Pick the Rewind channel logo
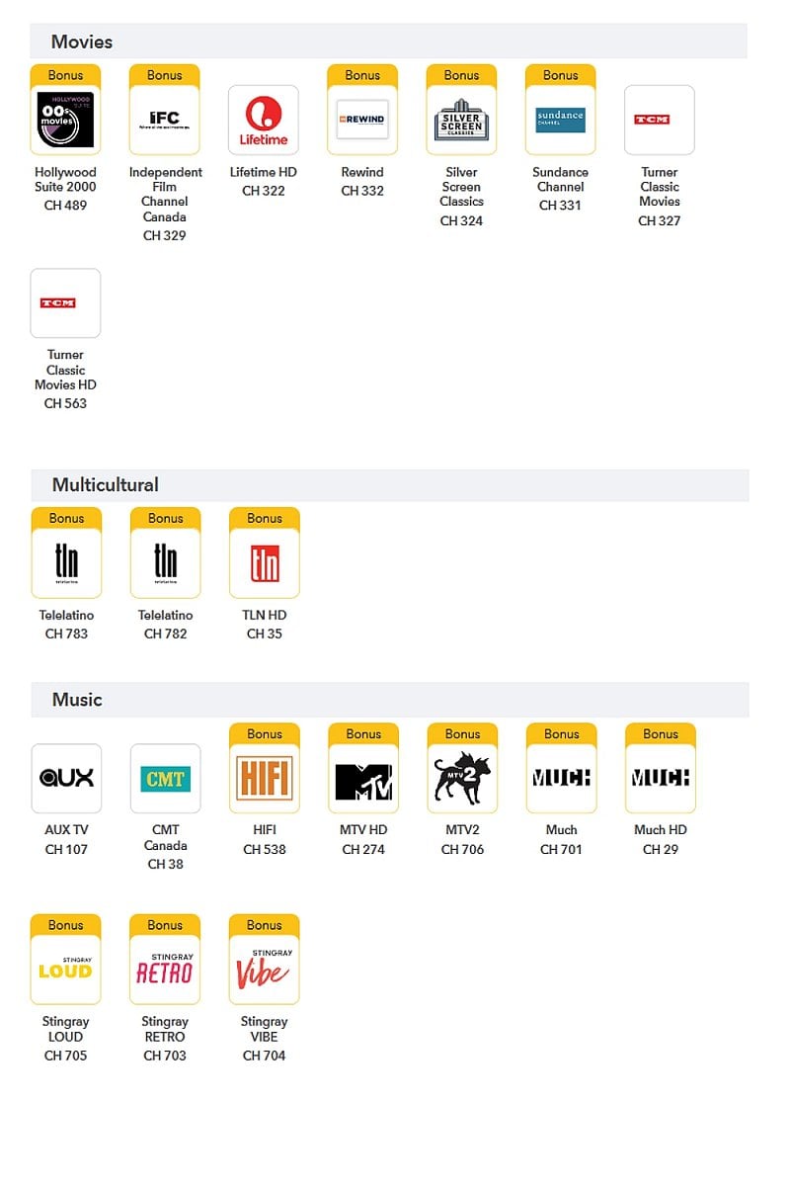790x1186 pixels. point(362,120)
